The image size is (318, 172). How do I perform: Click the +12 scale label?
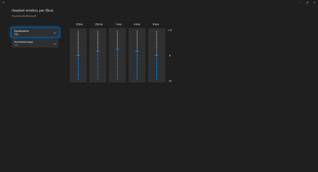170,30
